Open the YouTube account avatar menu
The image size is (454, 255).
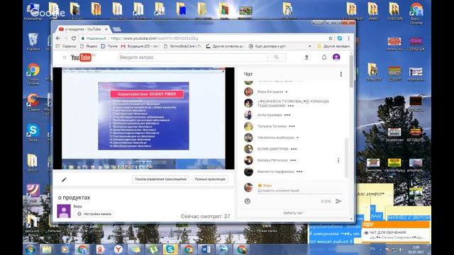click(x=336, y=57)
